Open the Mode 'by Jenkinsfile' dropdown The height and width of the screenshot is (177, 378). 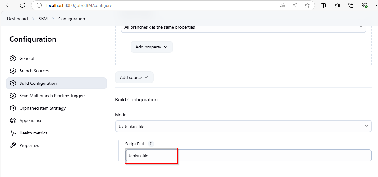pyautogui.click(x=243, y=126)
